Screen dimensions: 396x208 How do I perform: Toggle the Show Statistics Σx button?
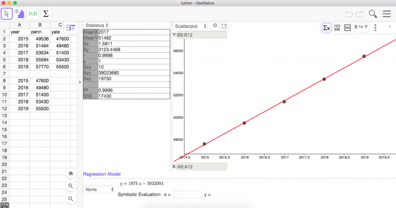(x=326, y=28)
